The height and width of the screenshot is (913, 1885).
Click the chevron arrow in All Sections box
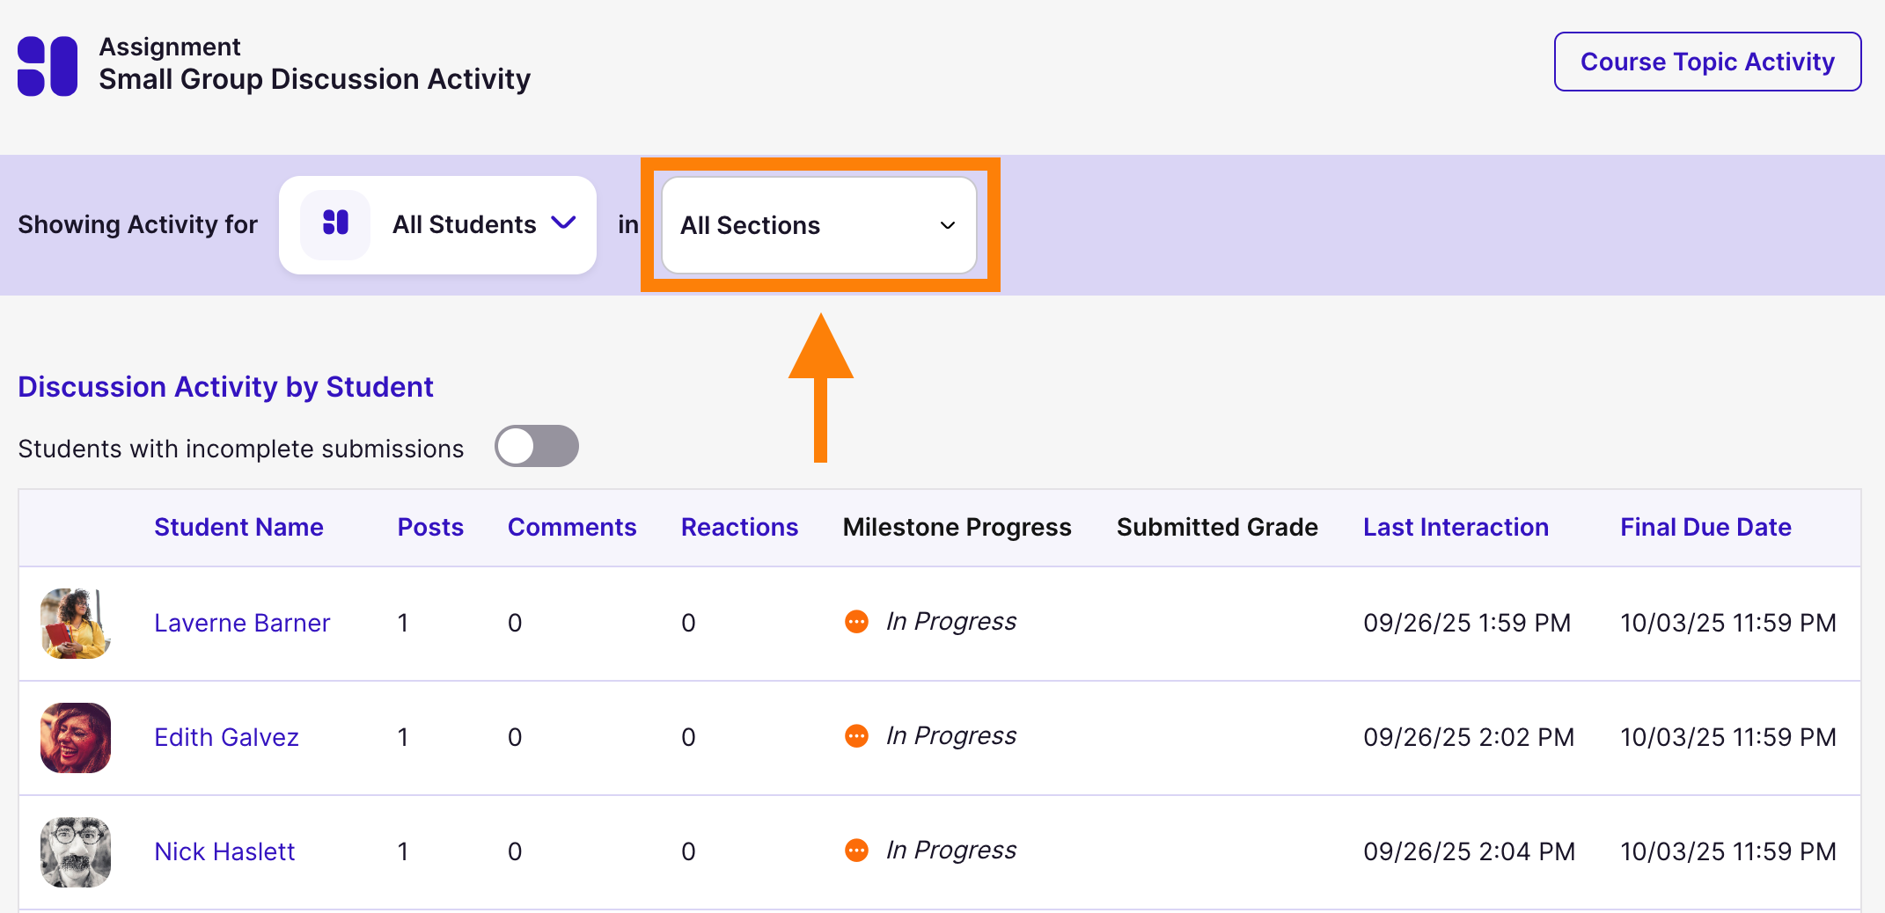pyautogui.click(x=947, y=226)
